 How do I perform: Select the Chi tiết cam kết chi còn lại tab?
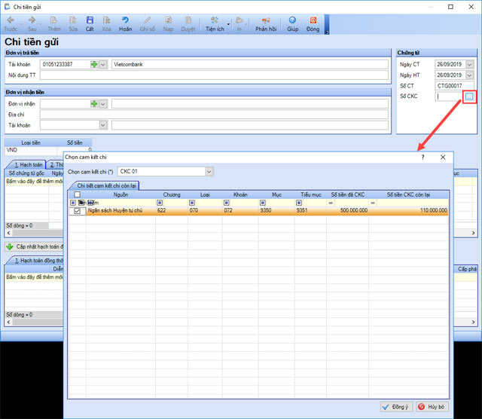(104, 185)
